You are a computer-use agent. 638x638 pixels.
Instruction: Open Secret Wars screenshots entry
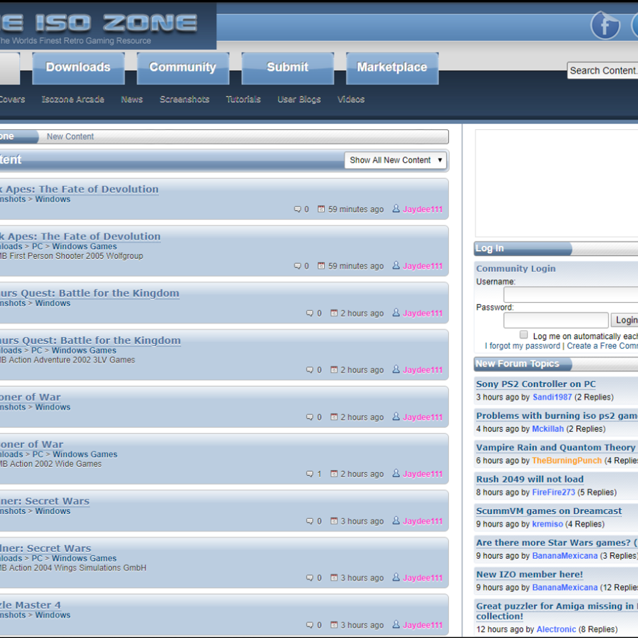[x=45, y=501]
